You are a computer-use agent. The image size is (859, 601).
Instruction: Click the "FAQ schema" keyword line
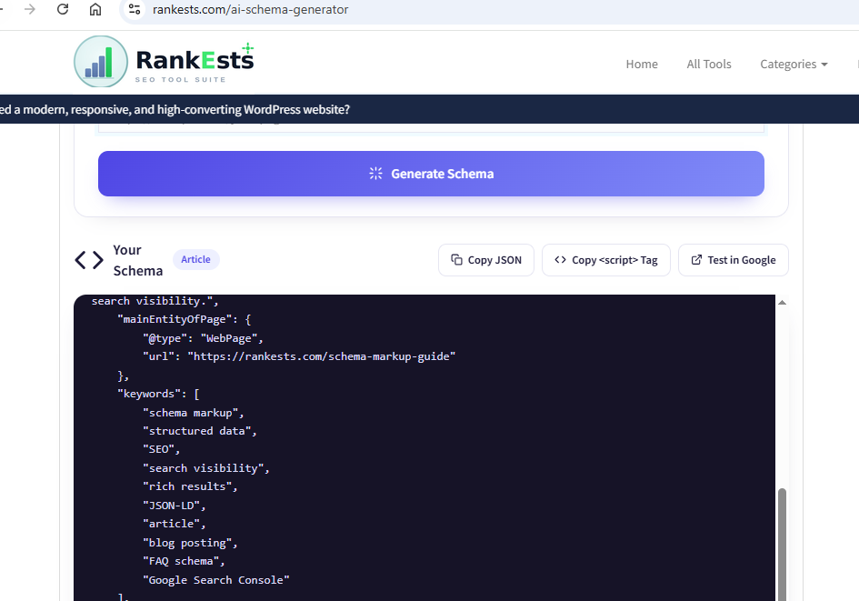[x=184, y=561]
